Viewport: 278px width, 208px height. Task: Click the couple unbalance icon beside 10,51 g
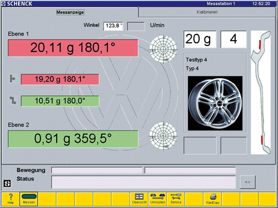pyautogui.click(x=13, y=100)
